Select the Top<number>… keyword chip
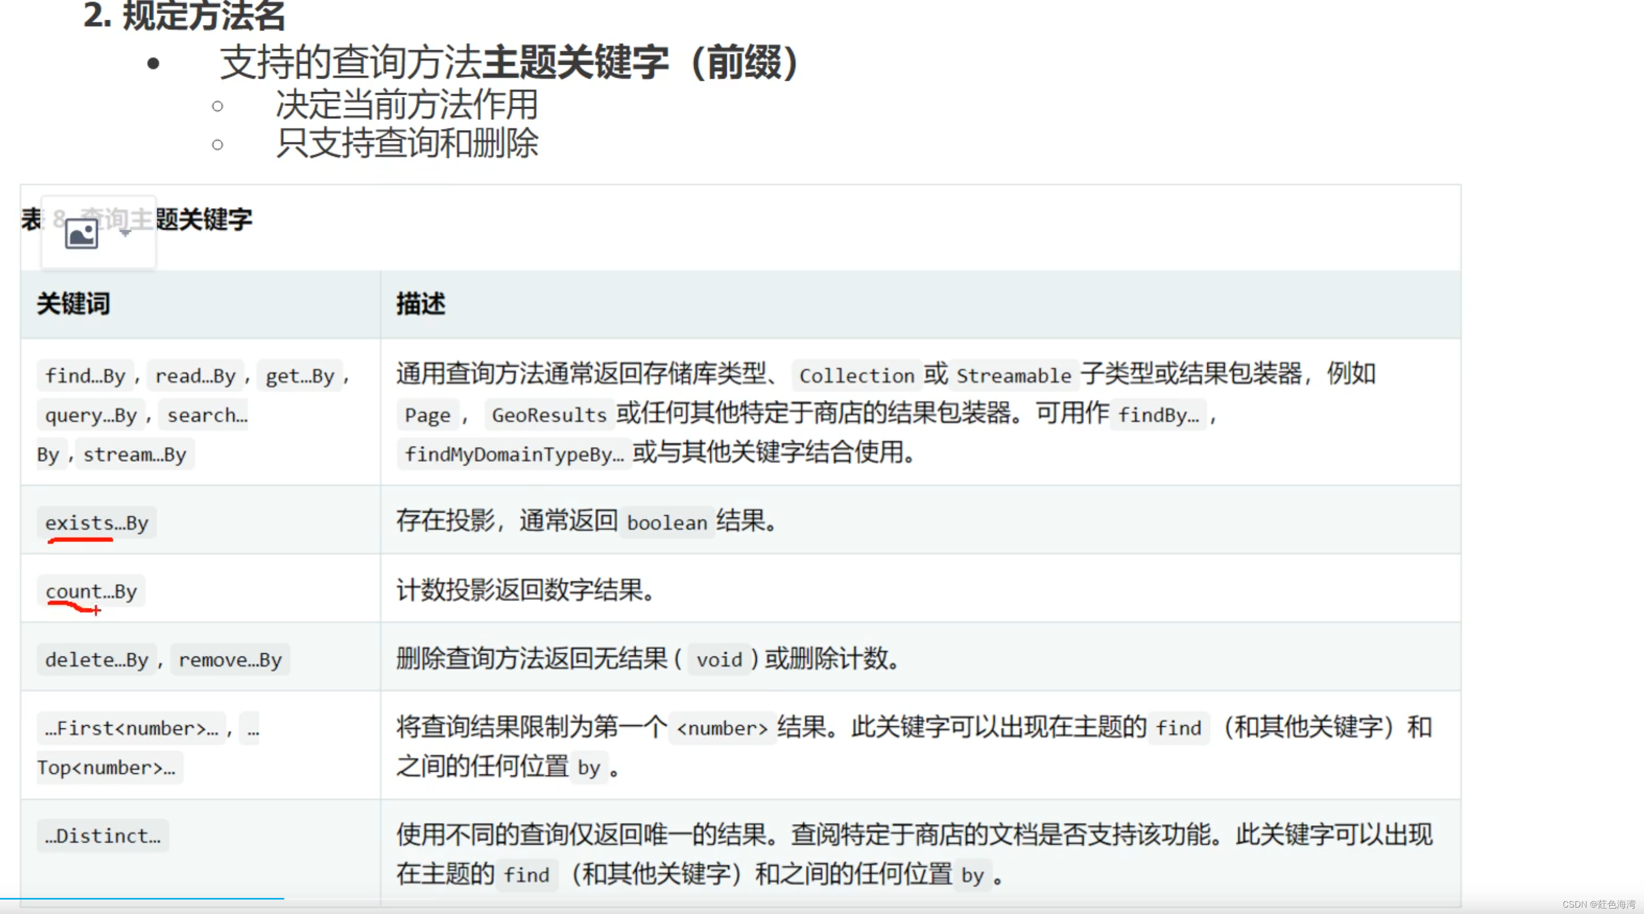The width and height of the screenshot is (1644, 914). [x=109, y=768]
